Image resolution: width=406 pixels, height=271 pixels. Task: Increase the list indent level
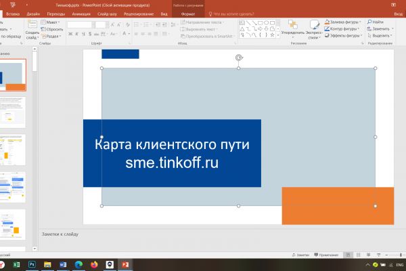(164, 24)
